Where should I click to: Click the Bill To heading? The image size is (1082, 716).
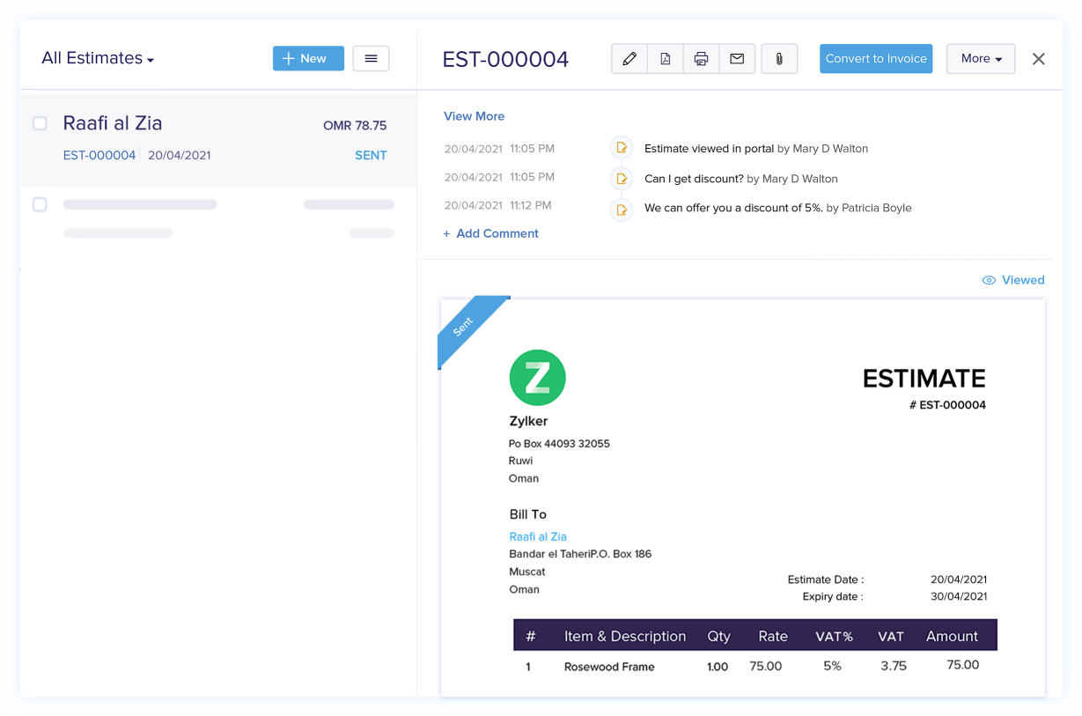point(528,514)
